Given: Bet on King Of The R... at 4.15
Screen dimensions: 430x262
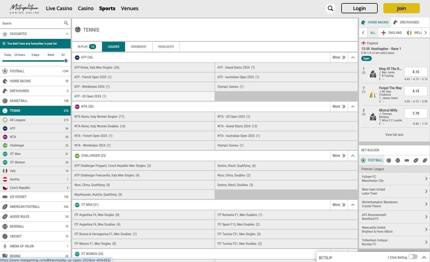Looking at the screenshot, I should (416, 72).
